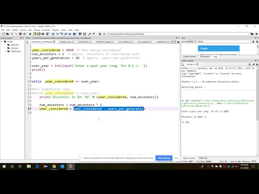Run current cell from the toolbar
The height and width of the screenshot is (194, 259).
point(35,34)
